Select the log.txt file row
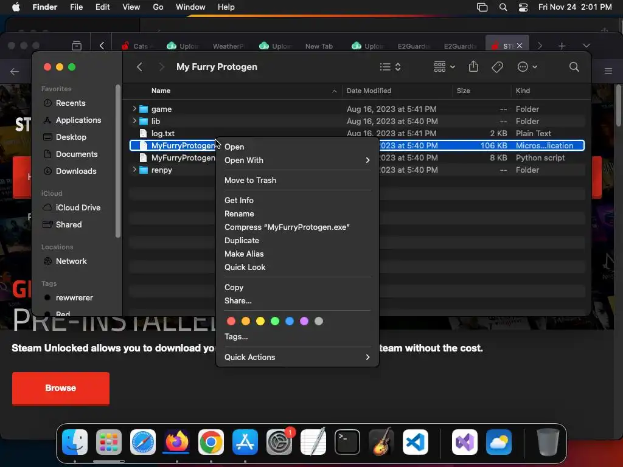Image resolution: width=623 pixels, height=467 pixels. [357, 133]
